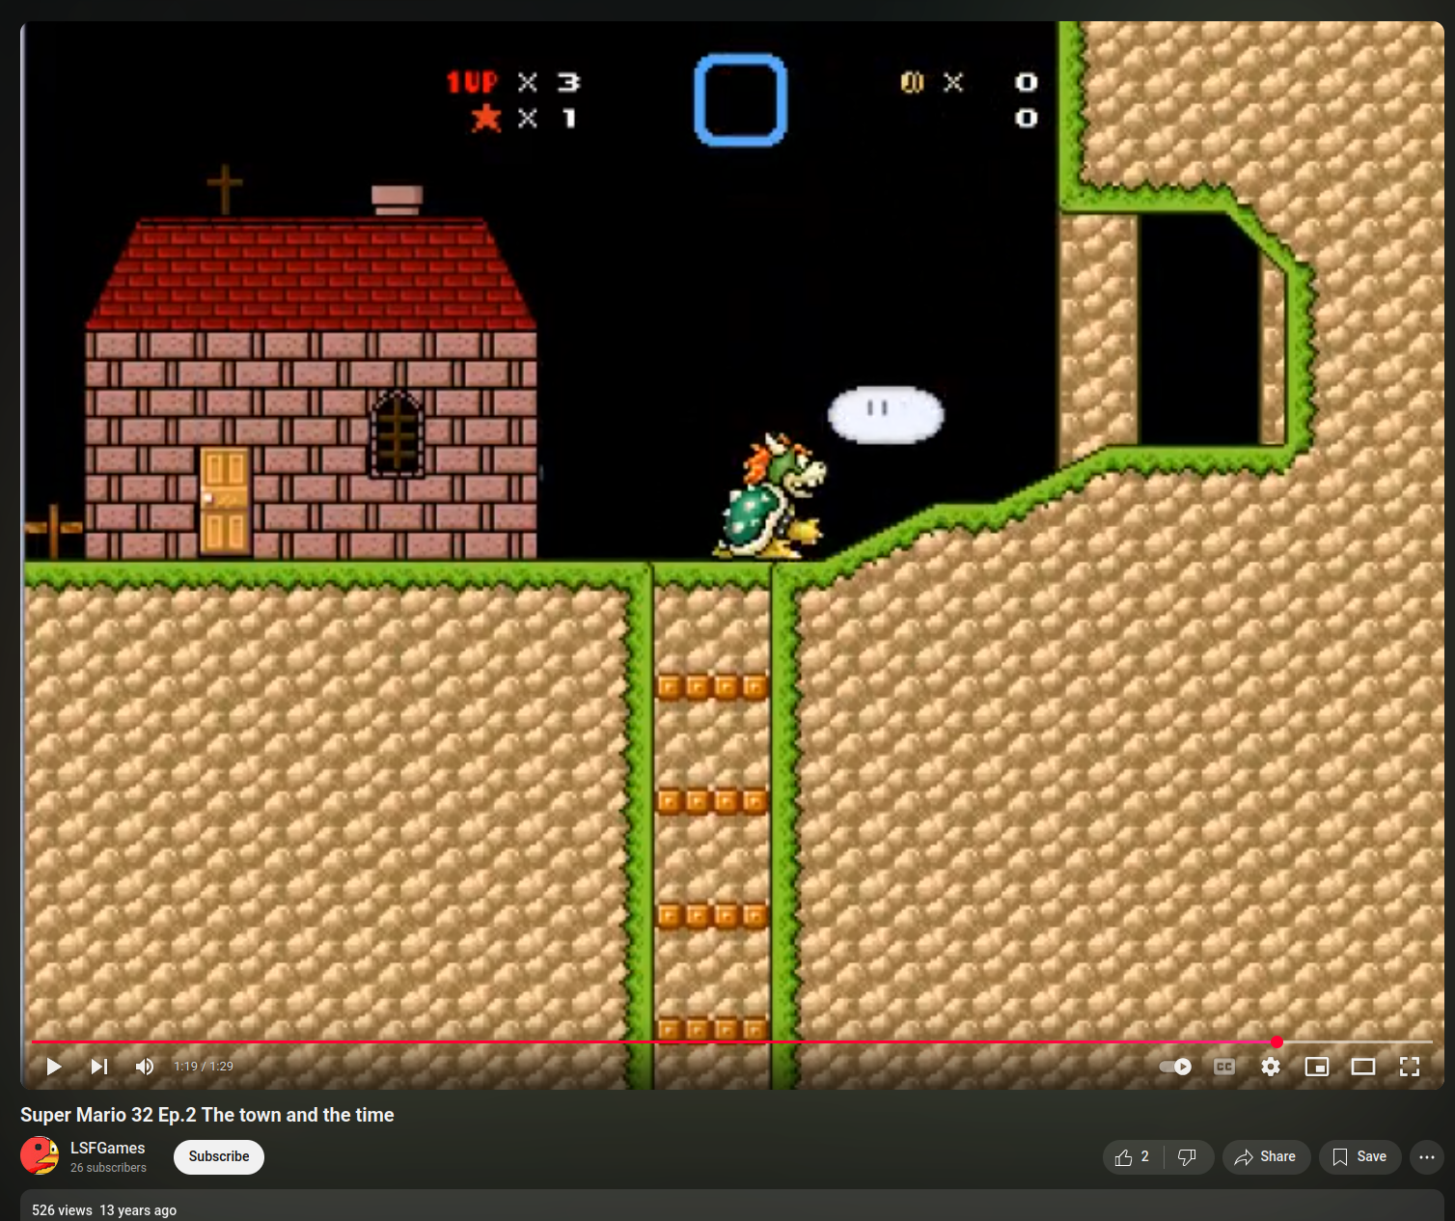Click the 26 subscribers text
Screen dimensions: 1455x1221
tap(108, 1168)
